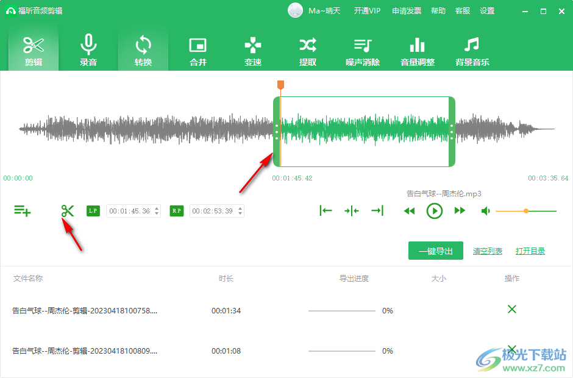This screenshot has width=573, height=378.
Task: Click the add-file list icon
Action: (x=22, y=211)
